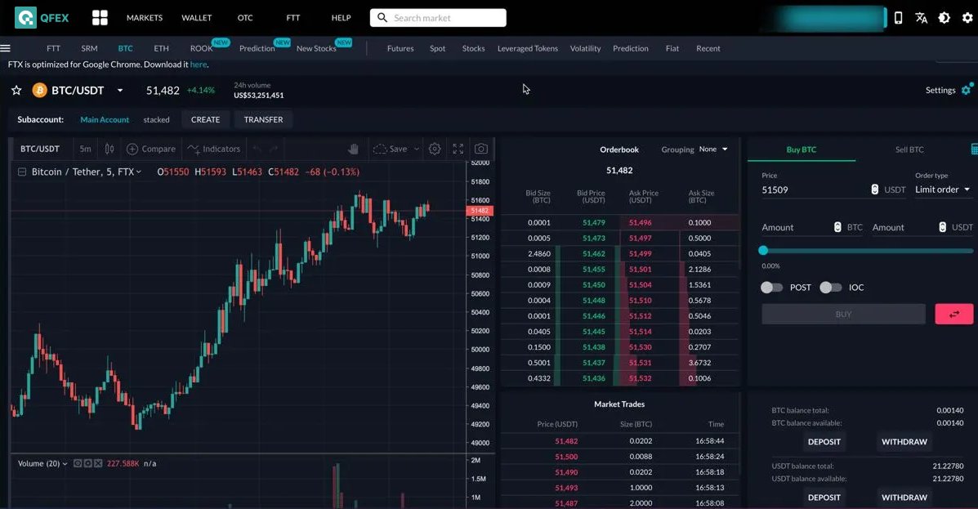Click the Price field stepper
Screen dimensions: 978x509
874,190
